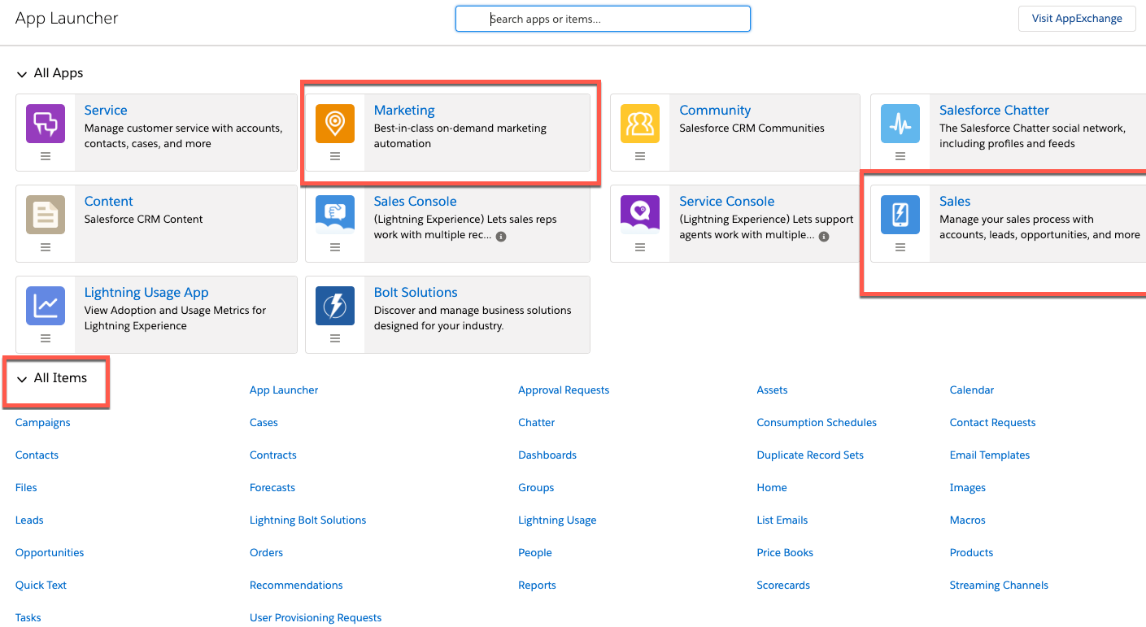Open Recommendations item
Image resolution: width=1146 pixels, height=627 pixels.
tap(296, 586)
